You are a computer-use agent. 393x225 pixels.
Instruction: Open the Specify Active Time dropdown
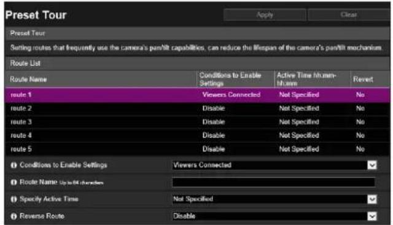click(274, 199)
